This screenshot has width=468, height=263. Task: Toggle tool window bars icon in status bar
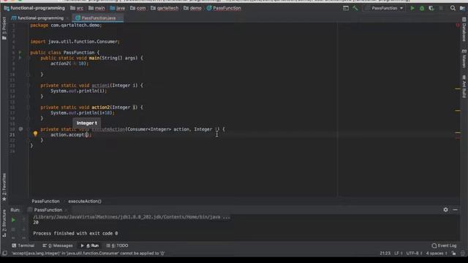coord(4,254)
